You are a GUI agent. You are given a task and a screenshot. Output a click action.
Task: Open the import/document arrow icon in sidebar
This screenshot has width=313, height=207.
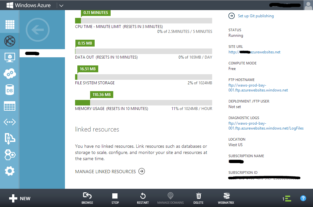click(x=10, y=139)
